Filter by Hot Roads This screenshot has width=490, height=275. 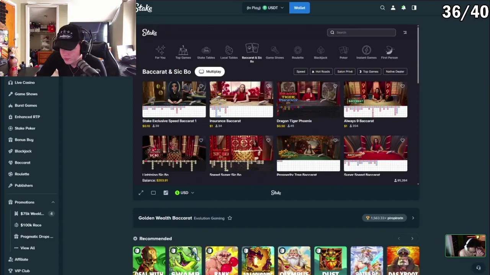[x=320, y=71]
